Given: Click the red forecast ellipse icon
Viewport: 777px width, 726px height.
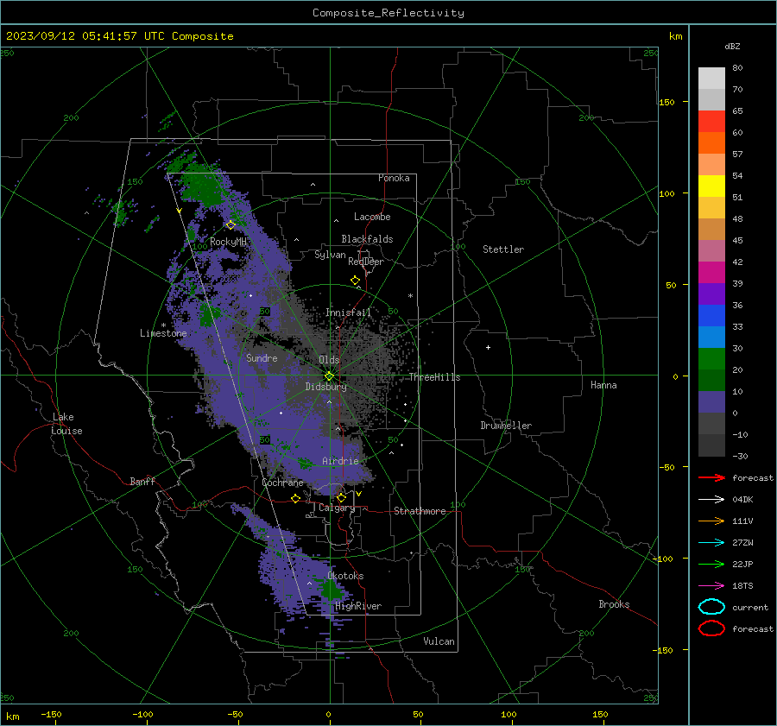Looking at the screenshot, I should click(x=711, y=628).
